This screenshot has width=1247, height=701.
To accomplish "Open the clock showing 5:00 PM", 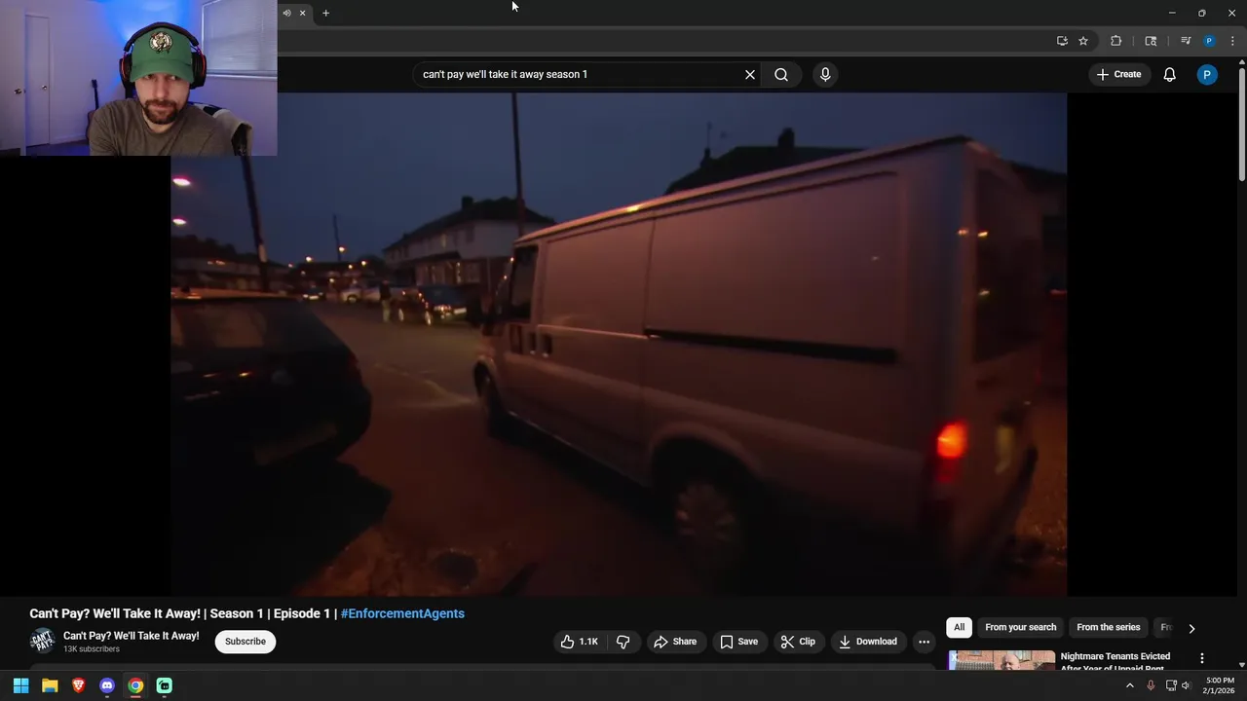I will pyautogui.click(x=1220, y=685).
